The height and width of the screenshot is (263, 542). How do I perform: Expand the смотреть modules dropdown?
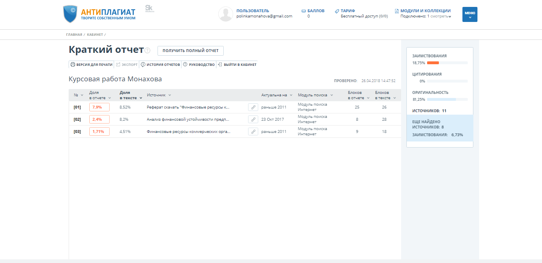click(x=440, y=17)
